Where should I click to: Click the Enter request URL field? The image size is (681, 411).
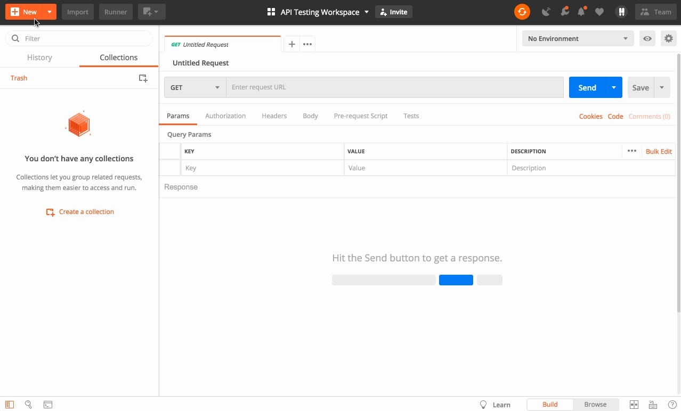tap(394, 87)
